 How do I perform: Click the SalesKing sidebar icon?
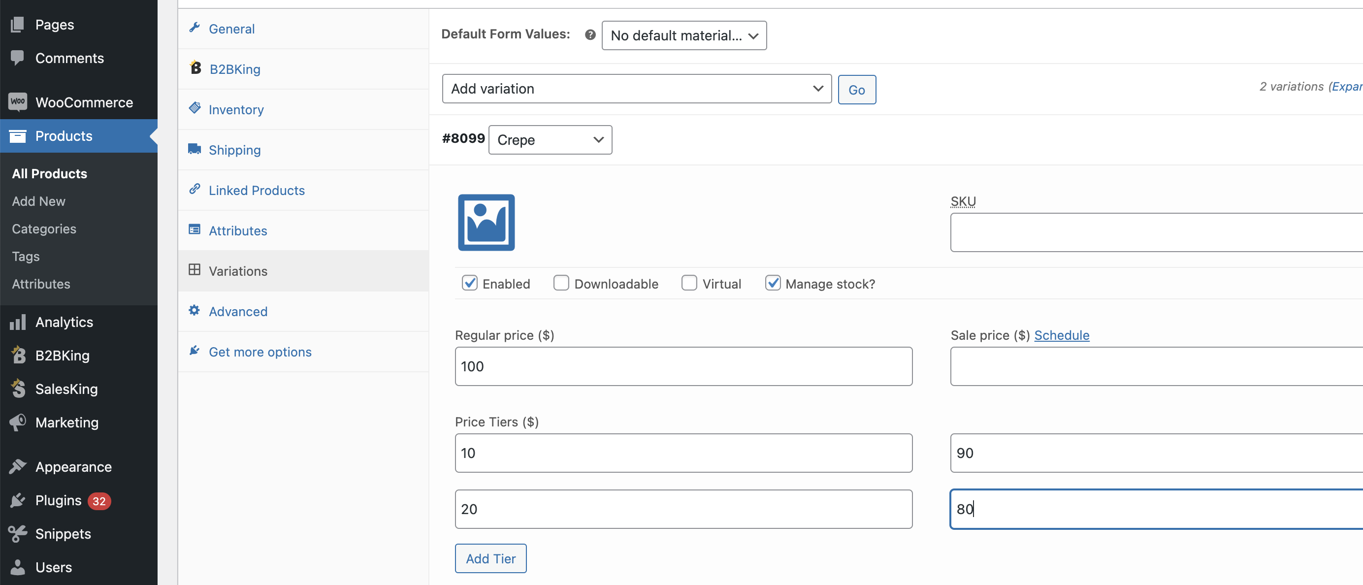point(19,388)
